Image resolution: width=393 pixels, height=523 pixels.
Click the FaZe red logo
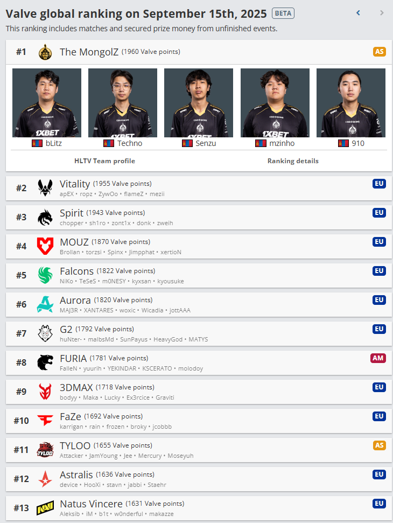point(45,420)
